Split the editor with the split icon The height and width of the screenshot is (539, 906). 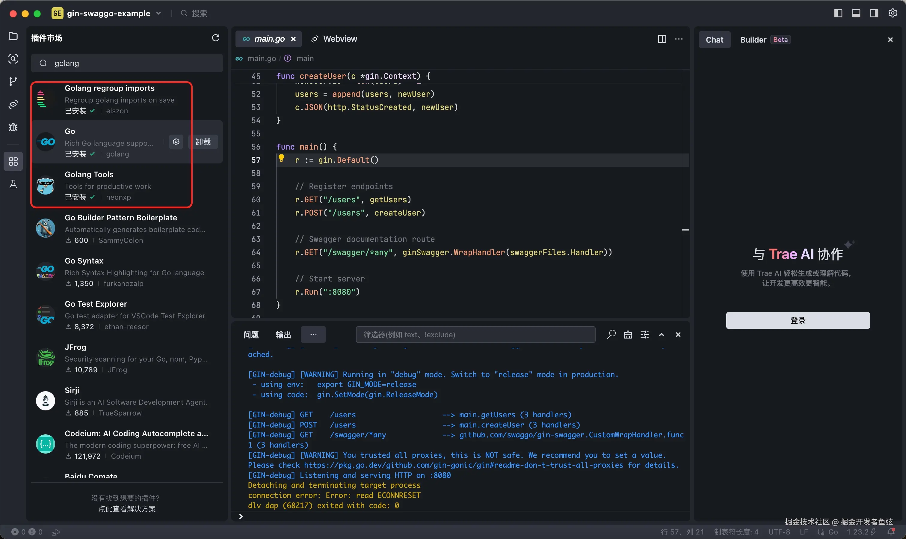[x=662, y=39]
